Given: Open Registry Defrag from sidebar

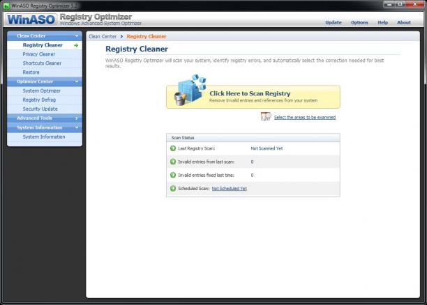Looking at the screenshot, I should coord(45,100).
